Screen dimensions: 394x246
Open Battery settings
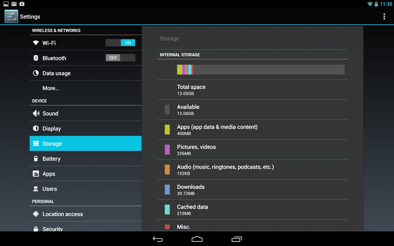85,158
